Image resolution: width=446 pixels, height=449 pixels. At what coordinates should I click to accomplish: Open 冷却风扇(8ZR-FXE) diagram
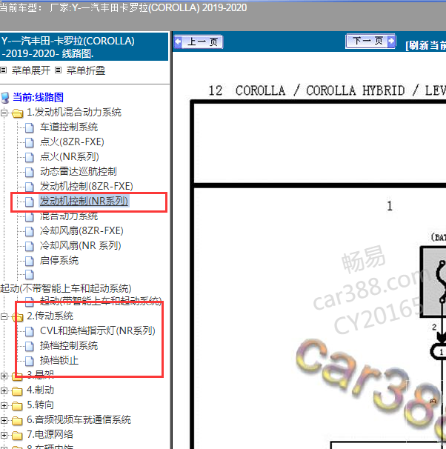[x=81, y=231]
